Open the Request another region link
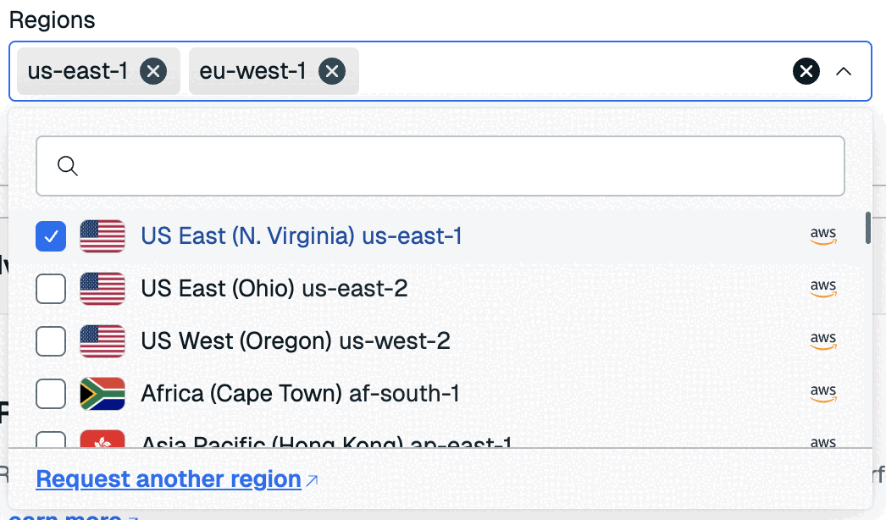The height and width of the screenshot is (520, 886). pos(169,479)
